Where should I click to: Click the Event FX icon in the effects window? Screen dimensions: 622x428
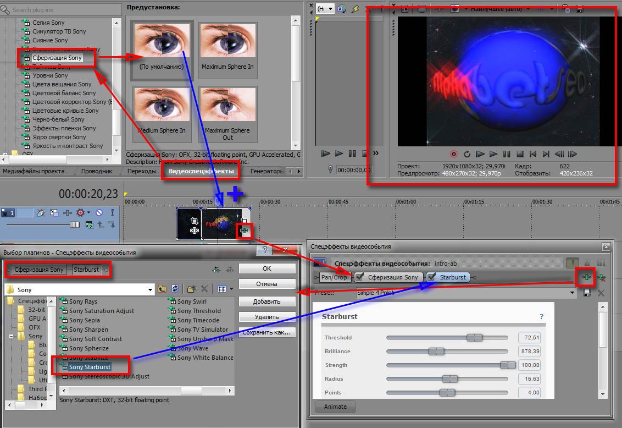coord(586,277)
